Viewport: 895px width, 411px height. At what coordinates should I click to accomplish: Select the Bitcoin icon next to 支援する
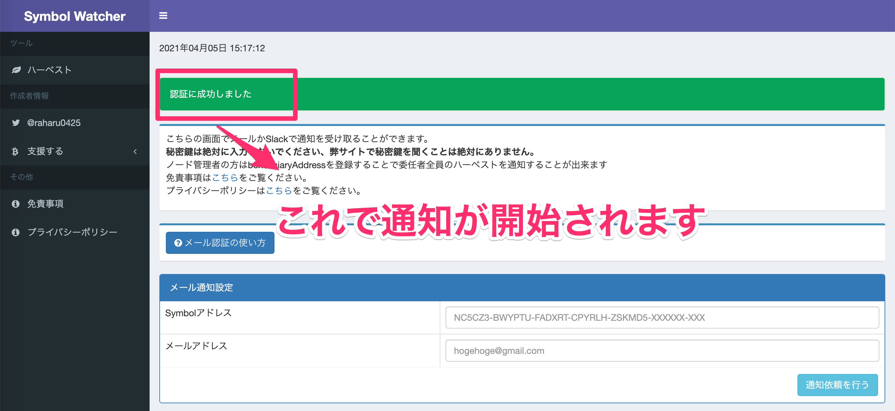click(16, 151)
